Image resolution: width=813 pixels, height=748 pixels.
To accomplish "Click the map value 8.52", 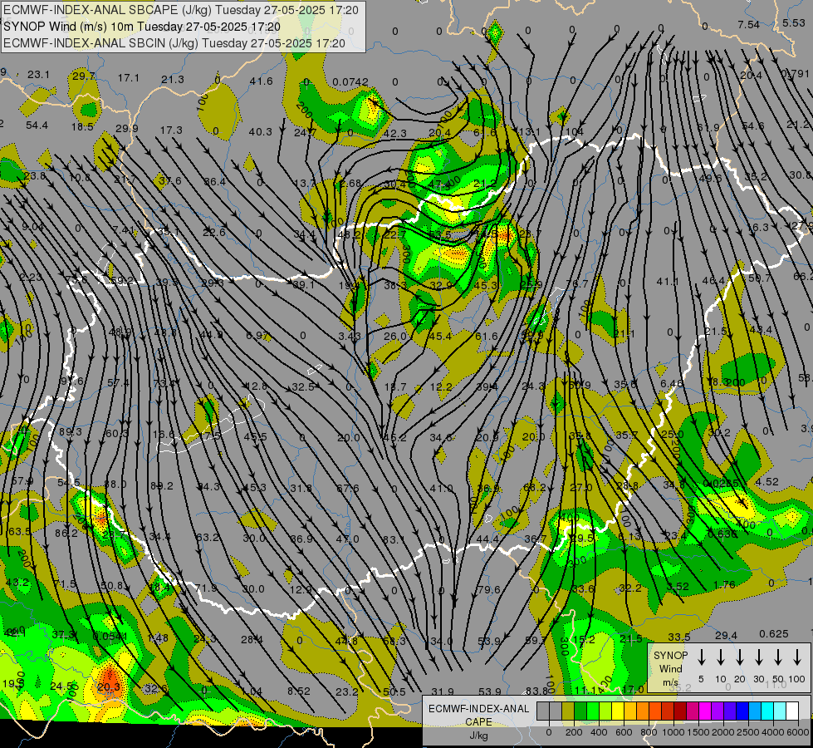I will 299,691.
